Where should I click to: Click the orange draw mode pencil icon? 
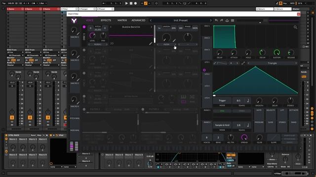[x=146, y=3]
